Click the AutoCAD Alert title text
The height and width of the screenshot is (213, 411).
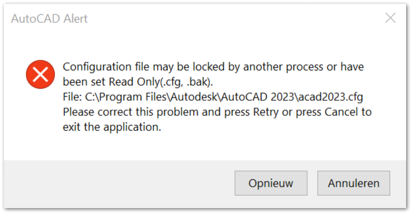[49, 19]
